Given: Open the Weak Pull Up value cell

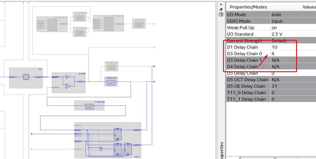Looking at the screenshot, I should pos(293,28).
